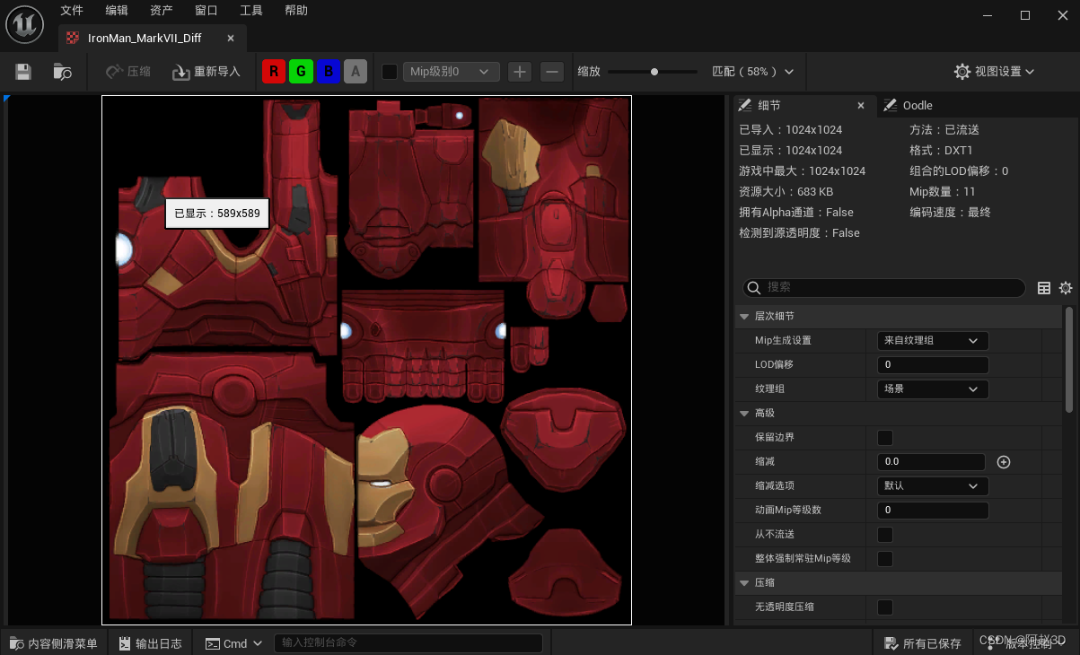Open the 缩减选项 dropdown showing 默认

tap(932, 486)
